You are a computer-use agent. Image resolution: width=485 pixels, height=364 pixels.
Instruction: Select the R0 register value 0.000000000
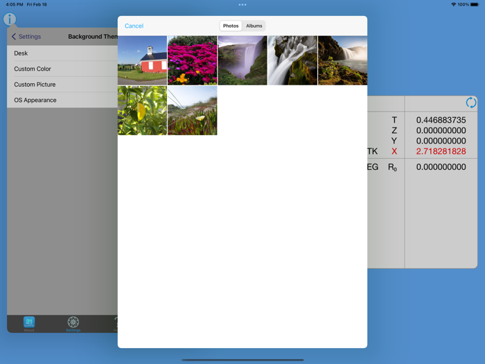[x=441, y=167]
